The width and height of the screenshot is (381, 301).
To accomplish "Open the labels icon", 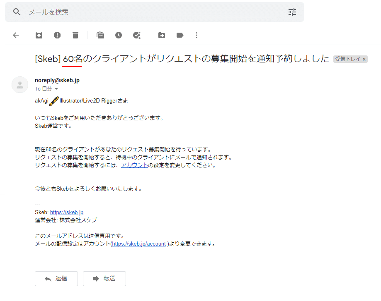I will point(180,36).
